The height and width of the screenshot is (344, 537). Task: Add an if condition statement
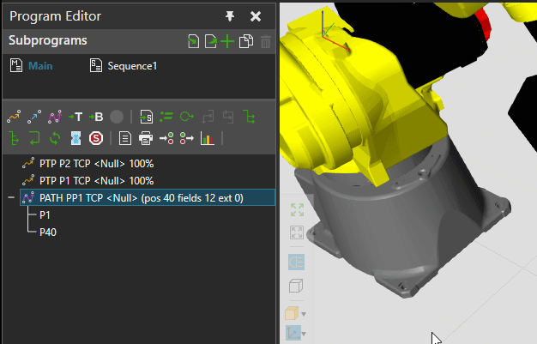pos(249,118)
